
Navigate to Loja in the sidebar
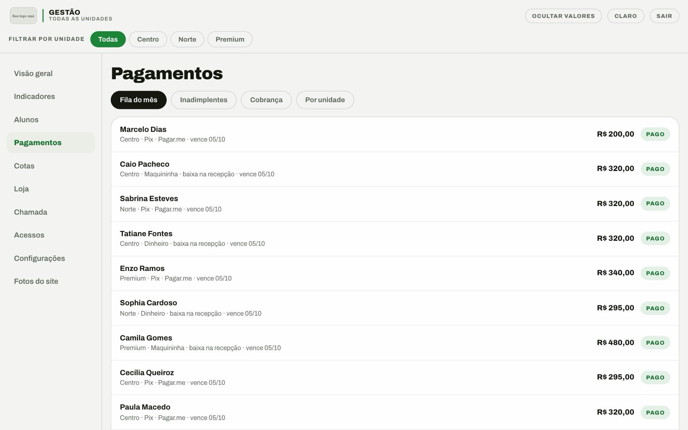tap(51, 189)
